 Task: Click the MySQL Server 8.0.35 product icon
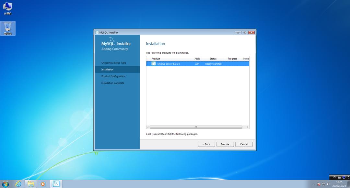pos(153,64)
